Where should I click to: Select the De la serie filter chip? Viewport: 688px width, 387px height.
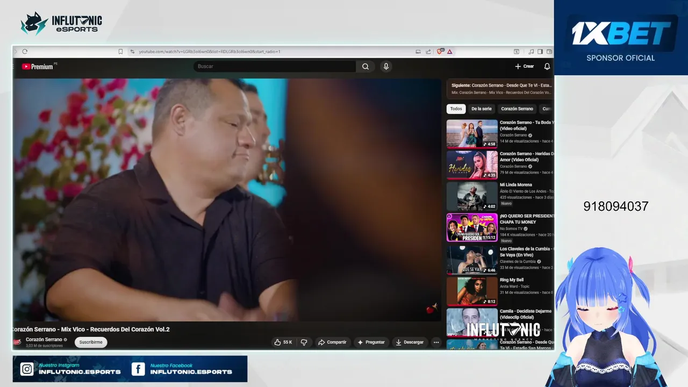[x=482, y=109]
